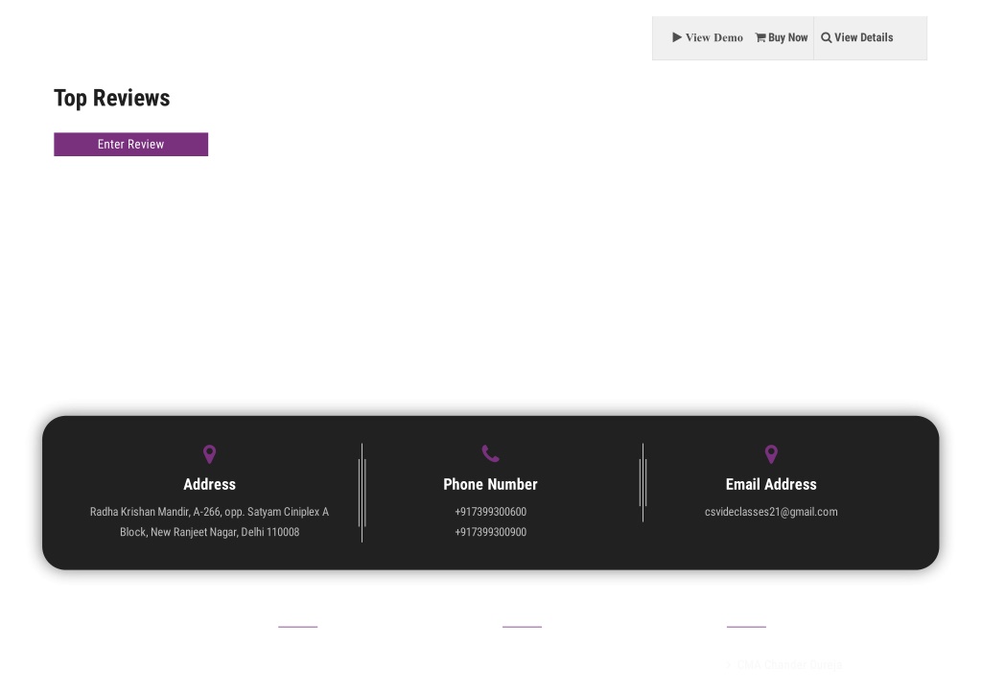Click phone number +917399300900
982x693 pixels.
pyautogui.click(x=490, y=532)
